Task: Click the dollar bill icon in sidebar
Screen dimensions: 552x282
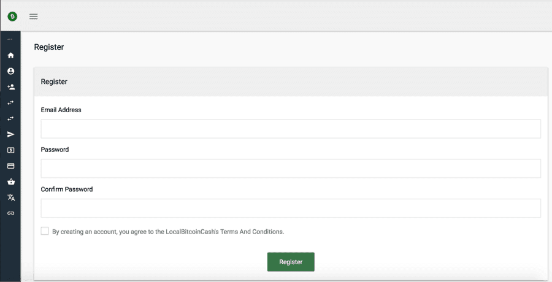Action: click(10, 150)
